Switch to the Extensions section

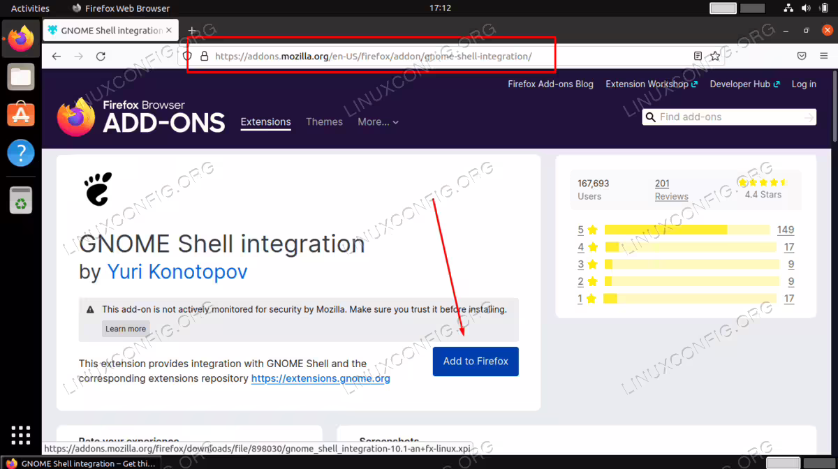[x=265, y=121]
